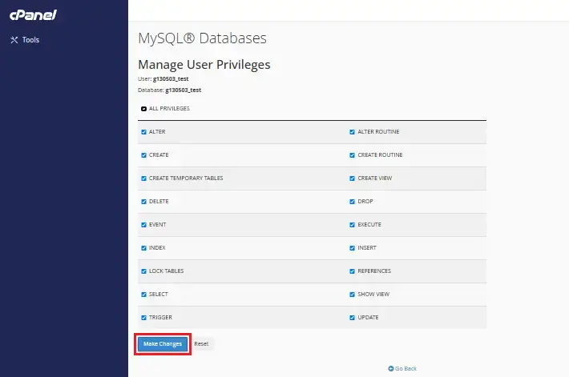This screenshot has width=569, height=377.
Task: Open Tools in the sidebar
Action: [x=25, y=40]
